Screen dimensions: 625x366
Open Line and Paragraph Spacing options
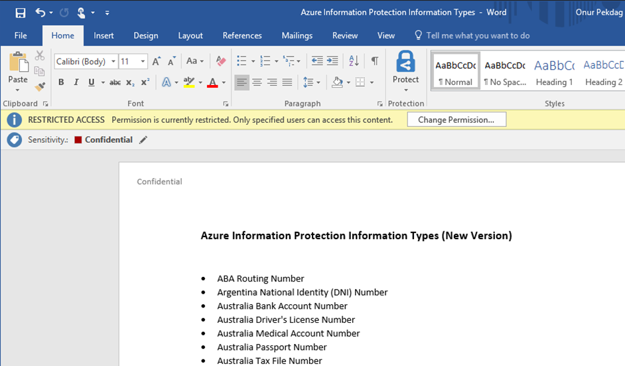click(x=311, y=82)
